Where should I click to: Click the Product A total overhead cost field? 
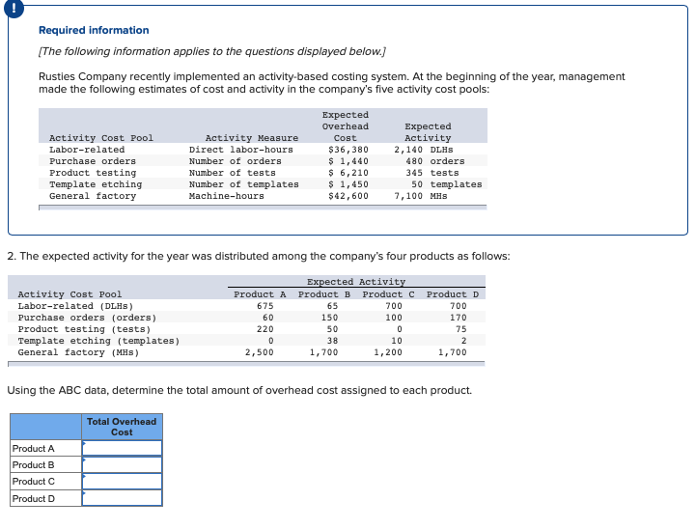[x=122, y=448]
